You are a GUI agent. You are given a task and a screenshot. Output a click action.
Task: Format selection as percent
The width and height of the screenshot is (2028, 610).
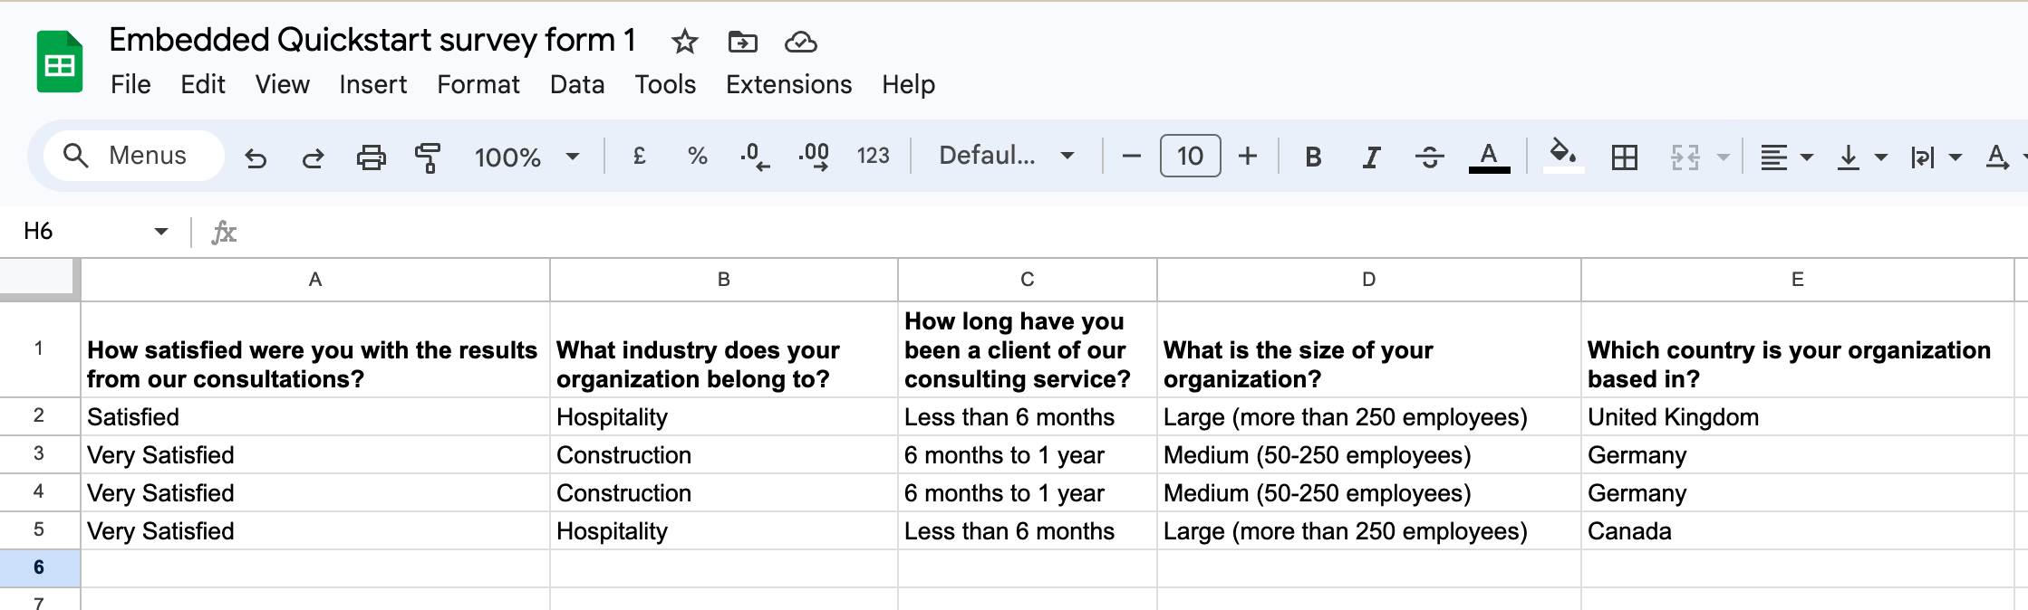(697, 156)
